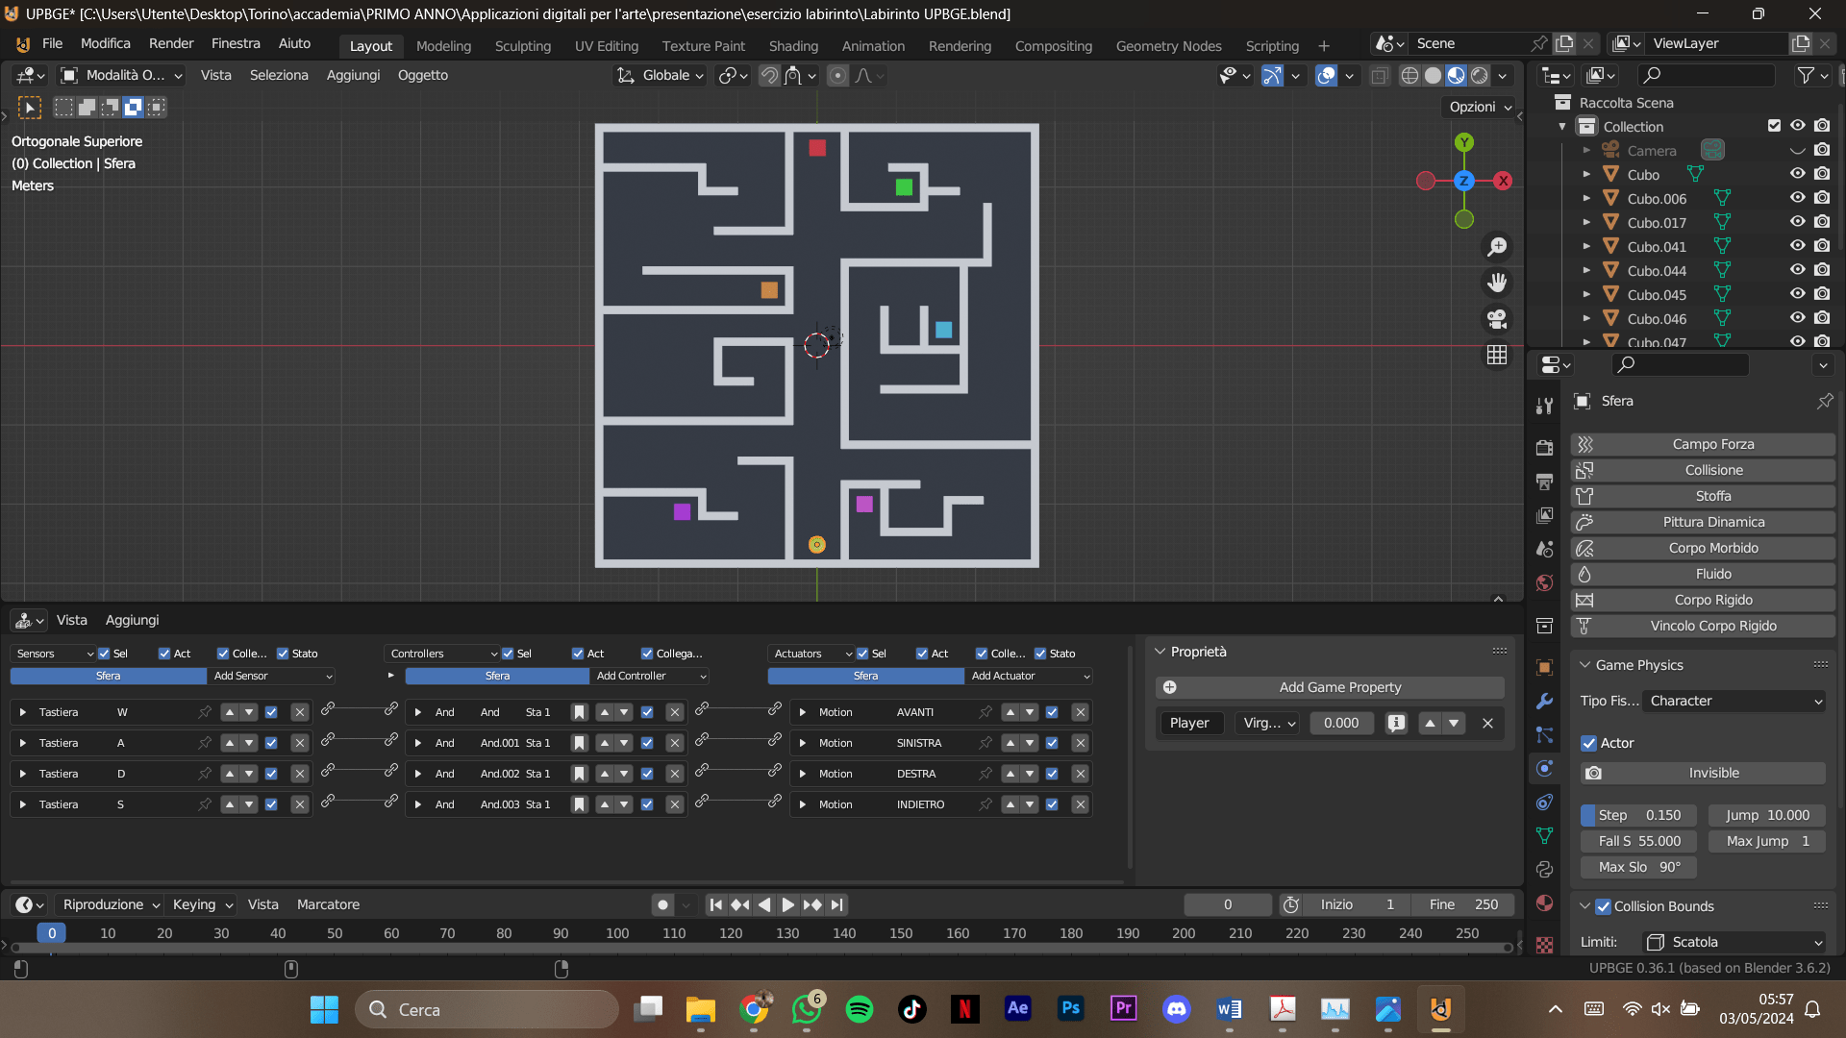Open the Tipo Fisica Character dropdown
This screenshot has height=1038, width=1846.
tap(1734, 701)
